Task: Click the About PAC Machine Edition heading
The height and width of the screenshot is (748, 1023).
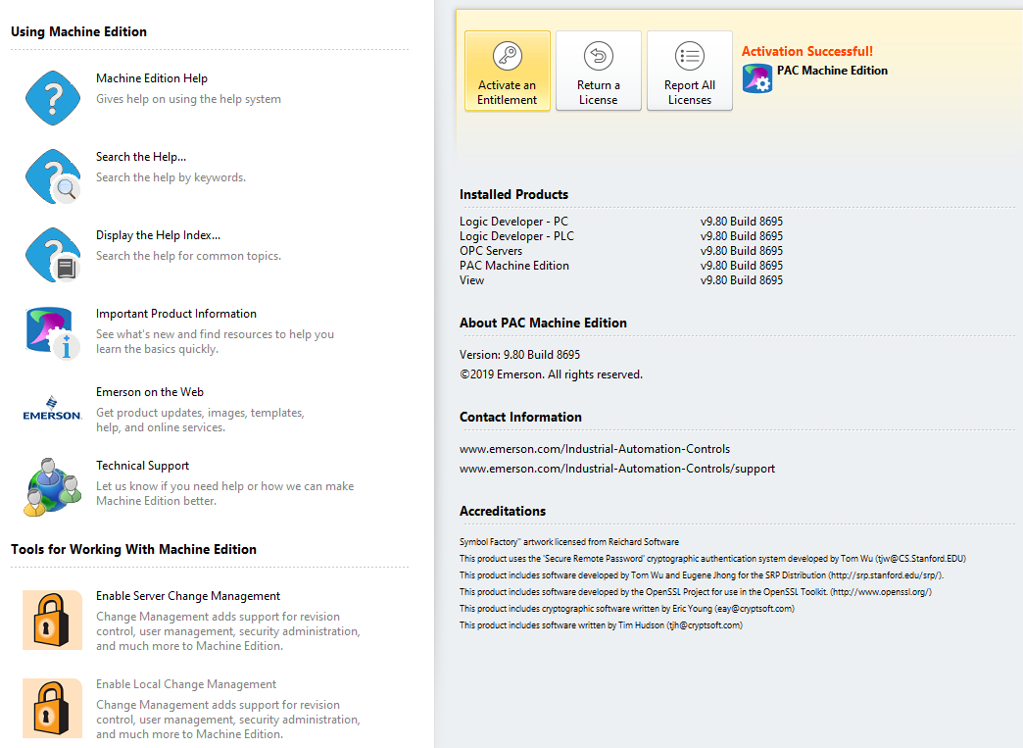Action: pyautogui.click(x=543, y=324)
